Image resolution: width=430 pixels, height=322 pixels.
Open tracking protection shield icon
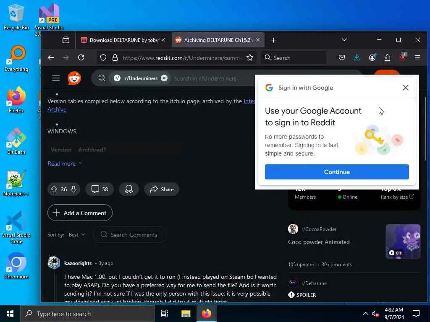click(x=103, y=57)
